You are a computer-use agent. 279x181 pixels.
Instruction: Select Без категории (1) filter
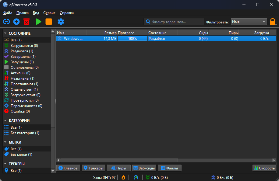pos(27,133)
